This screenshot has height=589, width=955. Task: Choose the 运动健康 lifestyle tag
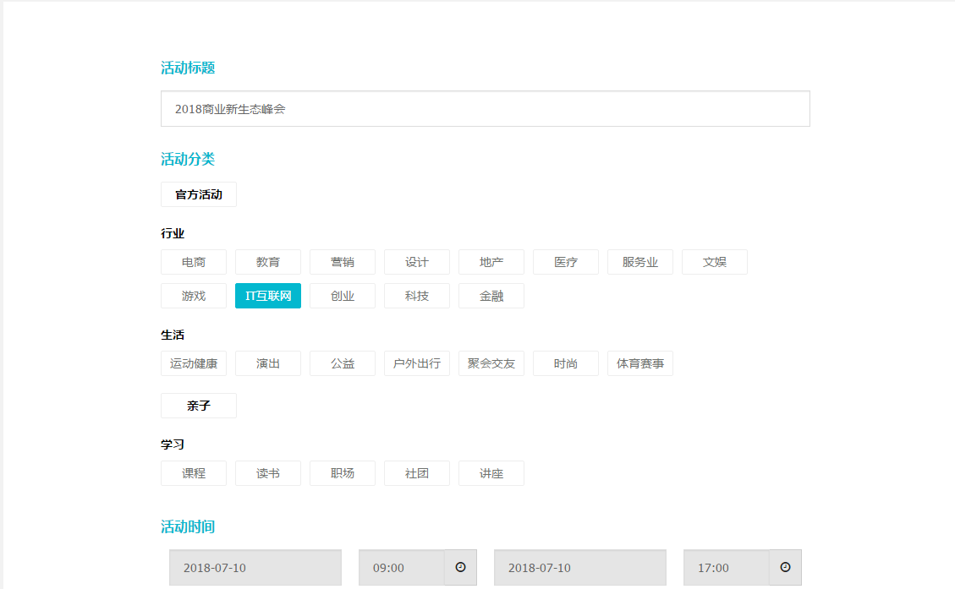coord(194,363)
